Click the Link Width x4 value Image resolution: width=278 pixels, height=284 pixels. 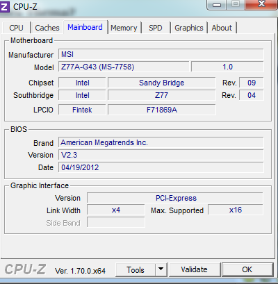pos(116,210)
